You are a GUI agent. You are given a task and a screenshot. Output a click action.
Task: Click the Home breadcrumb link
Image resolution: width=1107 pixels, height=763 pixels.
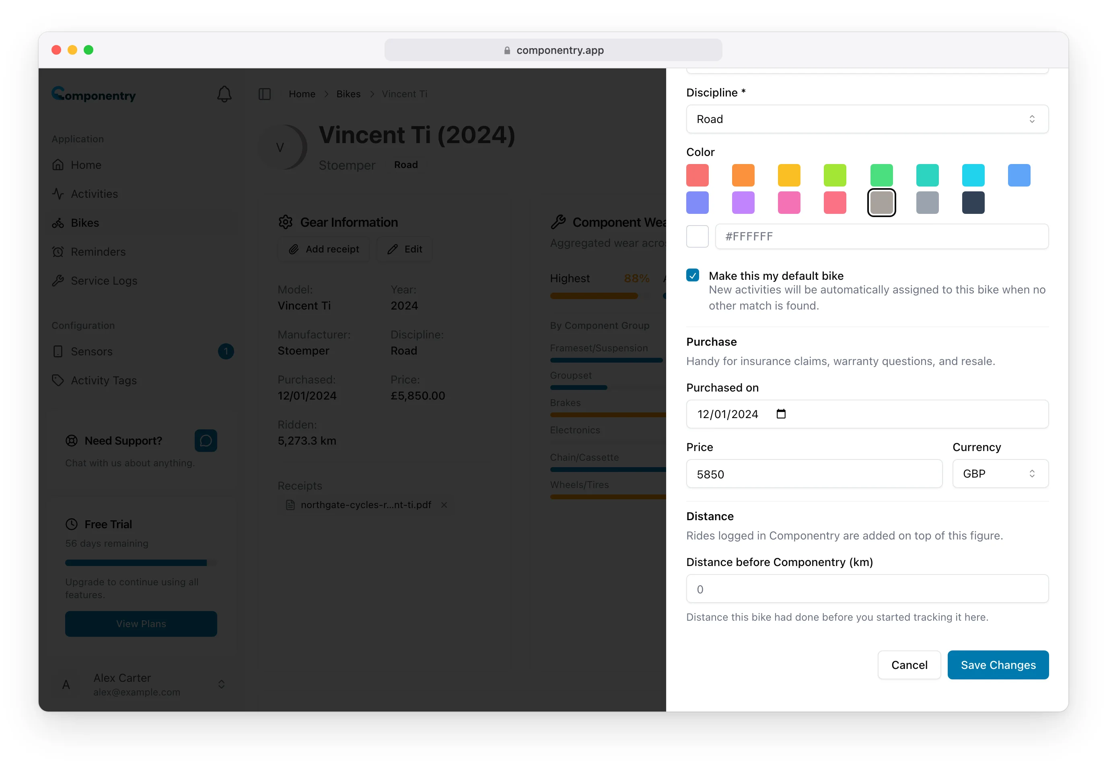point(302,94)
